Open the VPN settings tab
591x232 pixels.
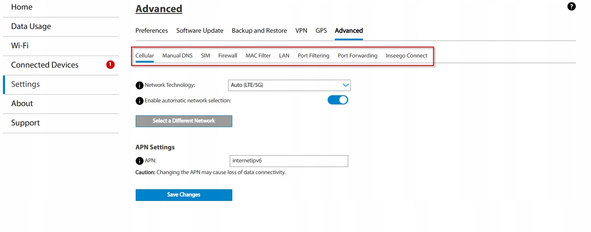click(301, 31)
